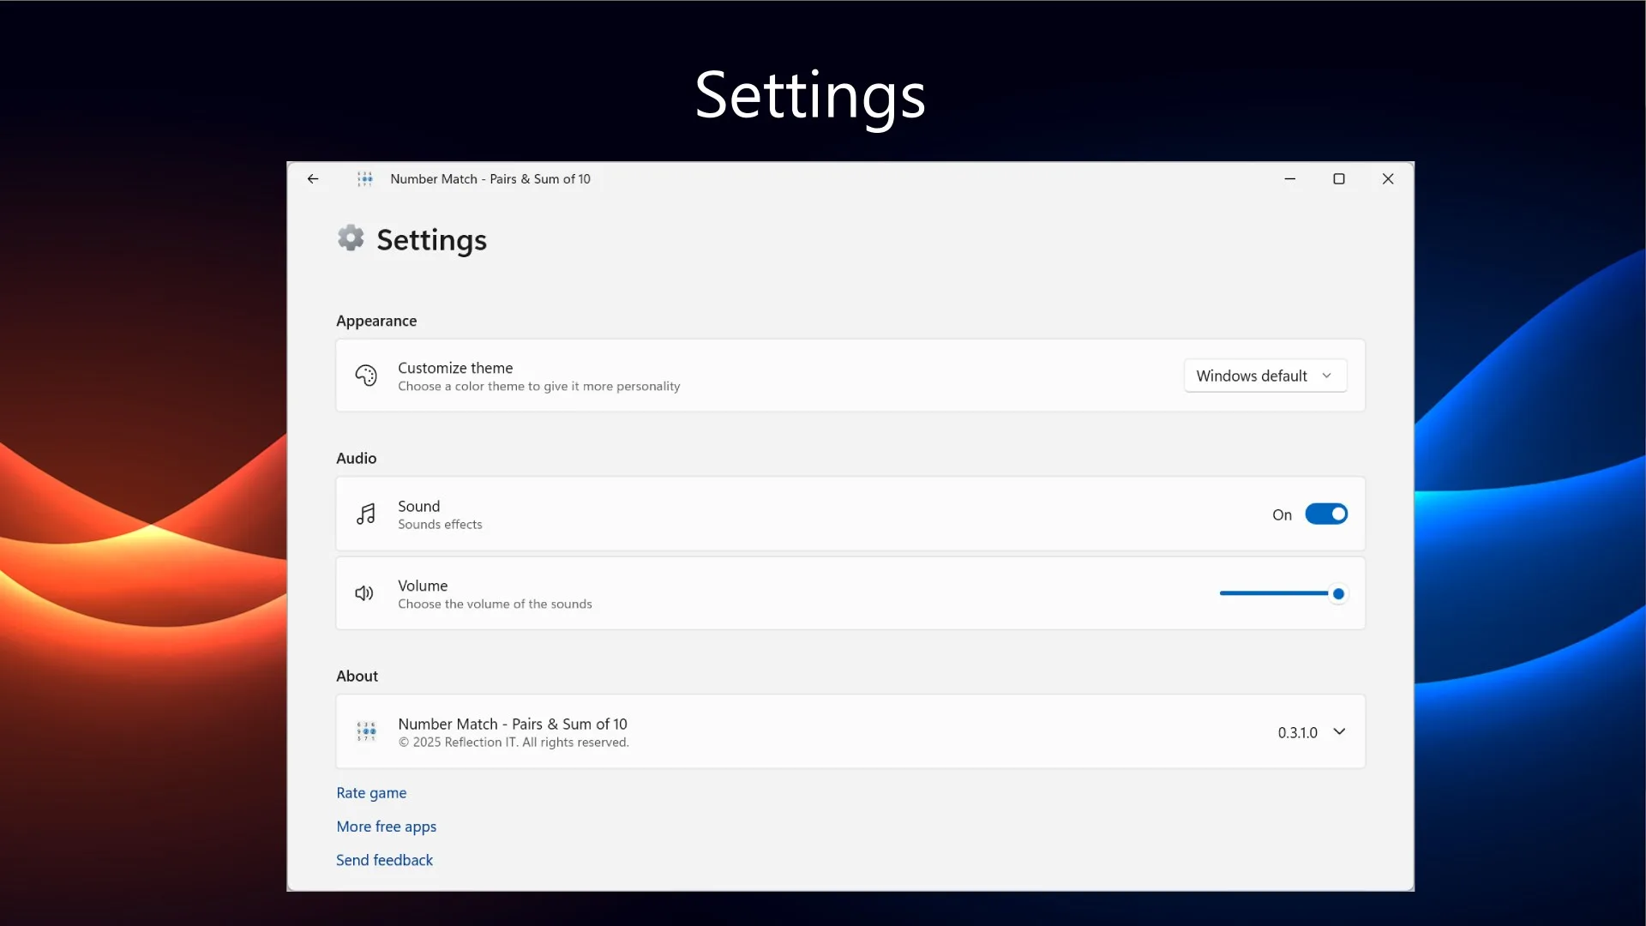Open the Rate game link
This screenshot has height=926, width=1646.
tap(371, 793)
